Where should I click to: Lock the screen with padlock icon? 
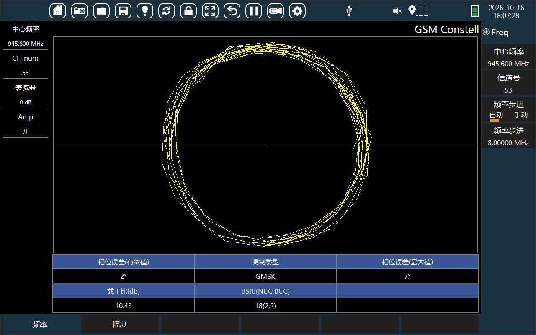(188, 11)
